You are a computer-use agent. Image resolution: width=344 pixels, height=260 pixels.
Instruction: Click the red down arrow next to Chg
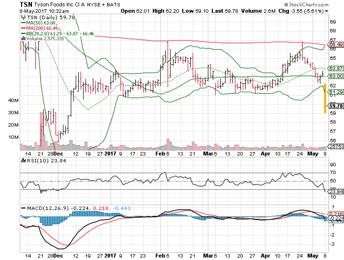327,11
